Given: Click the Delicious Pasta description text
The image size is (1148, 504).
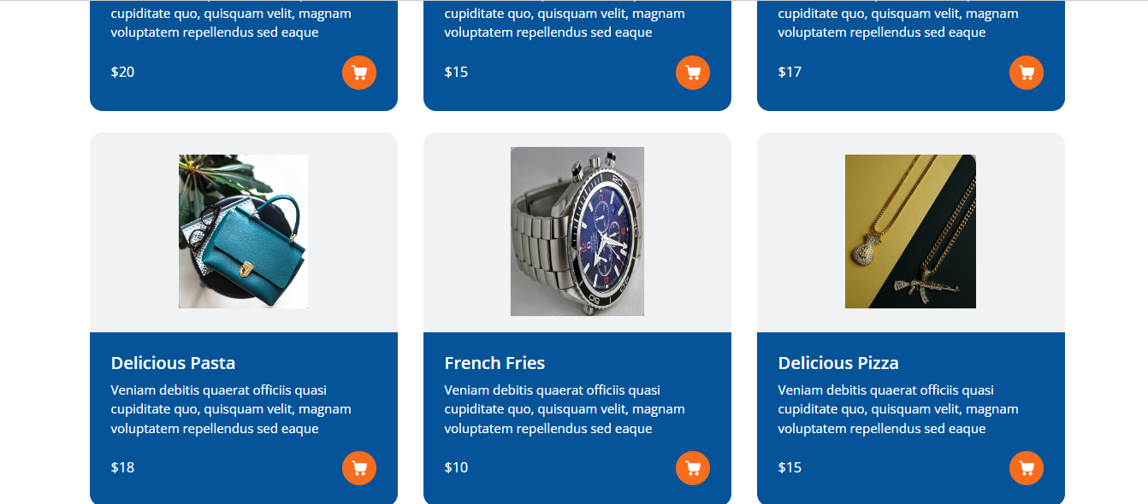Looking at the screenshot, I should [231, 409].
